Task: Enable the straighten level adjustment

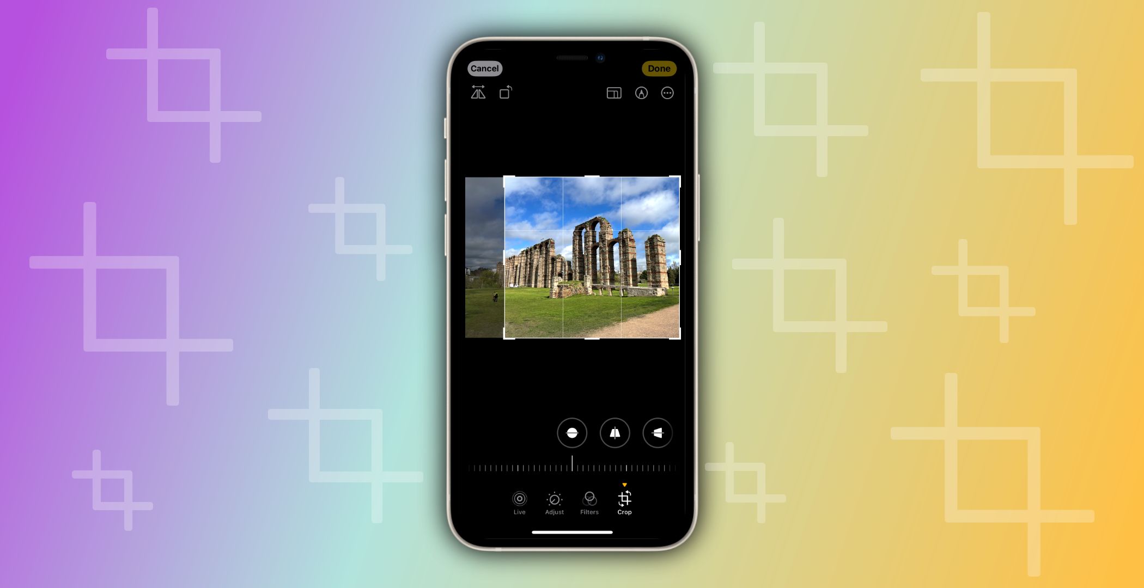Action: point(571,432)
